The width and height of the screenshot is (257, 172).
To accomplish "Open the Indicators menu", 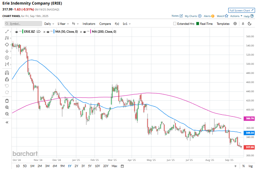I will click(x=89, y=24).
